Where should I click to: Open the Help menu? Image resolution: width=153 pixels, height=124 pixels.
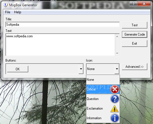18,12
